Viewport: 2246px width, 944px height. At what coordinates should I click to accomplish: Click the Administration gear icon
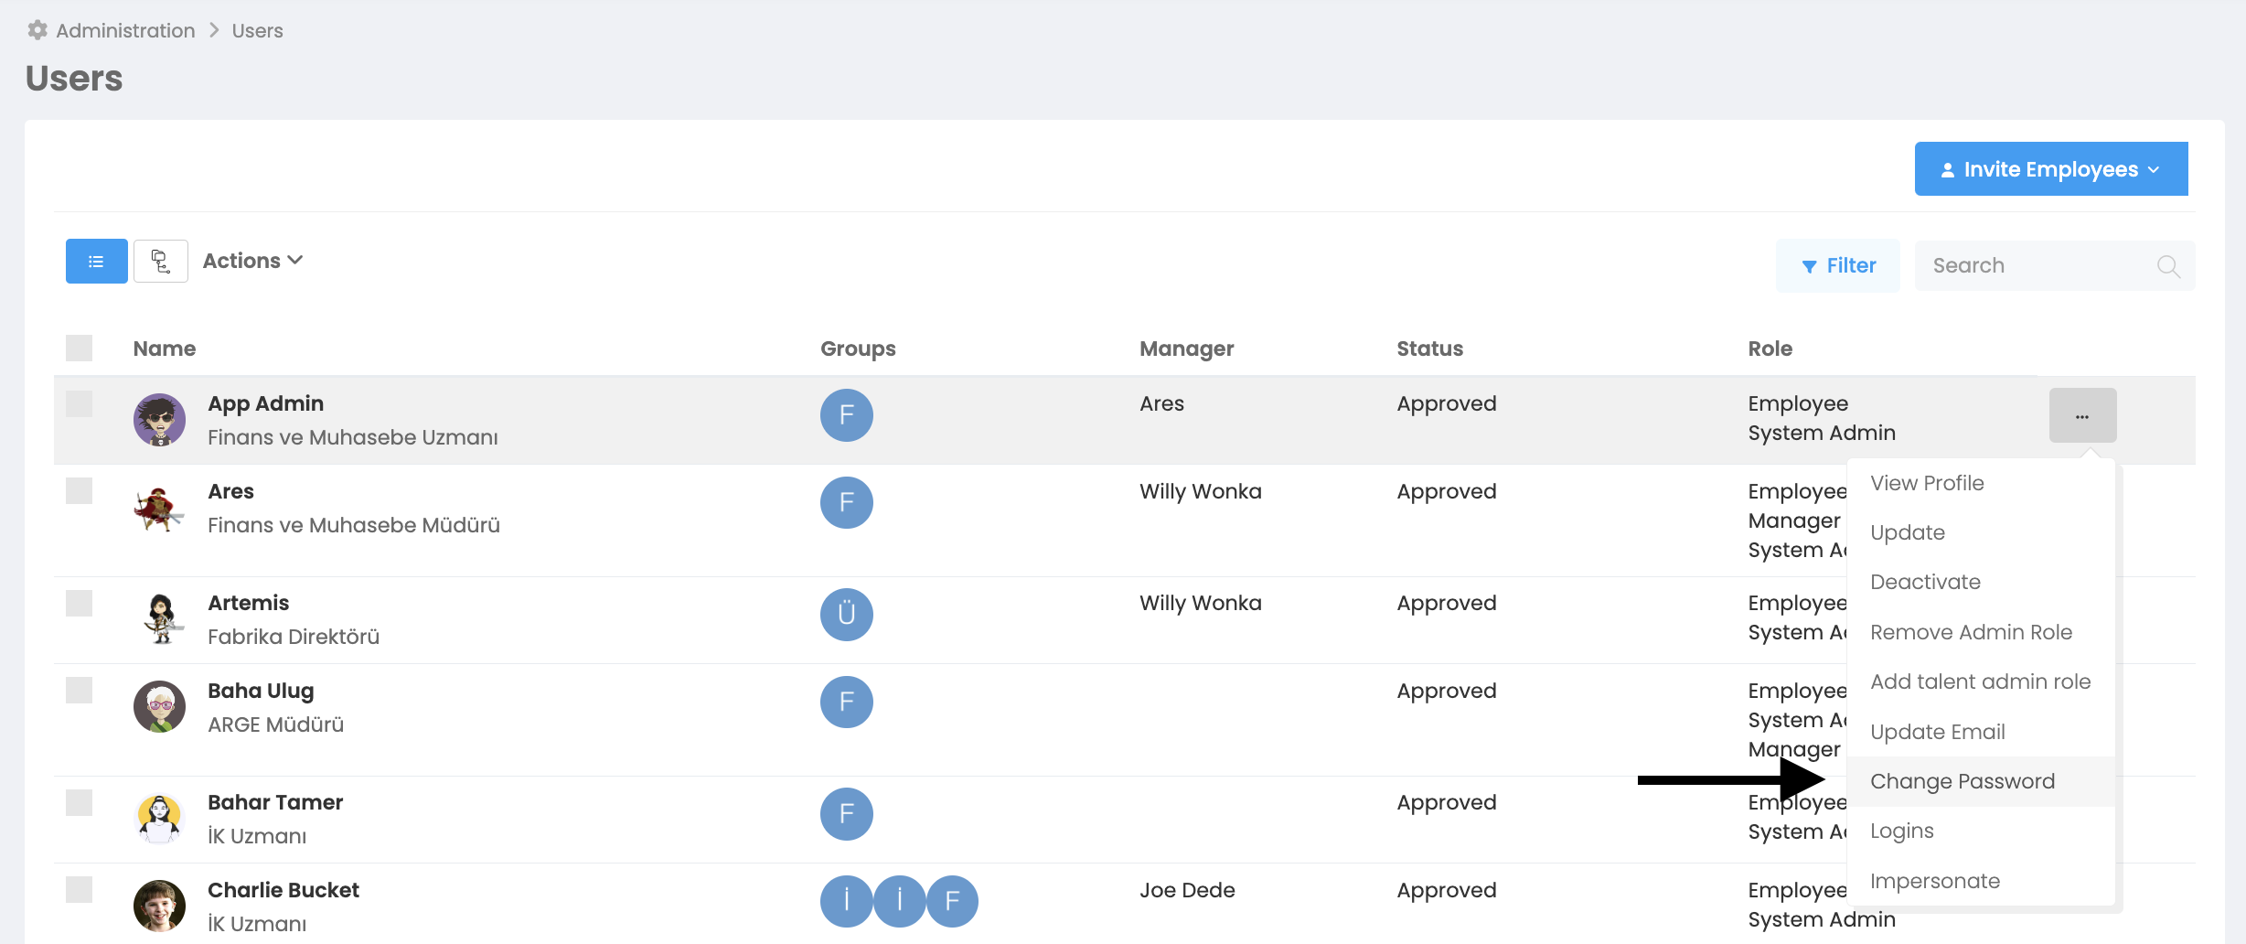click(x=37, y=30)
